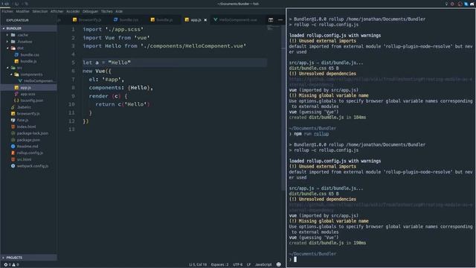
Task: Expand the .fusebox folder arrow
Action: (7, 42)
